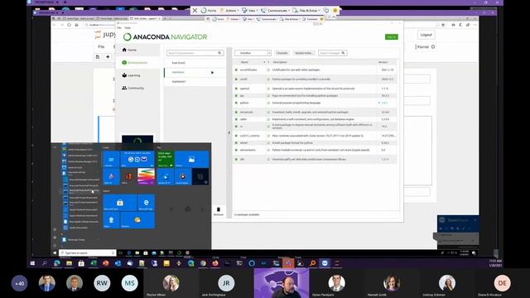Open the View dropdown on remote toolbar
Image resolution: width=530 pixels, height=298 pixels.
(250, 11)
